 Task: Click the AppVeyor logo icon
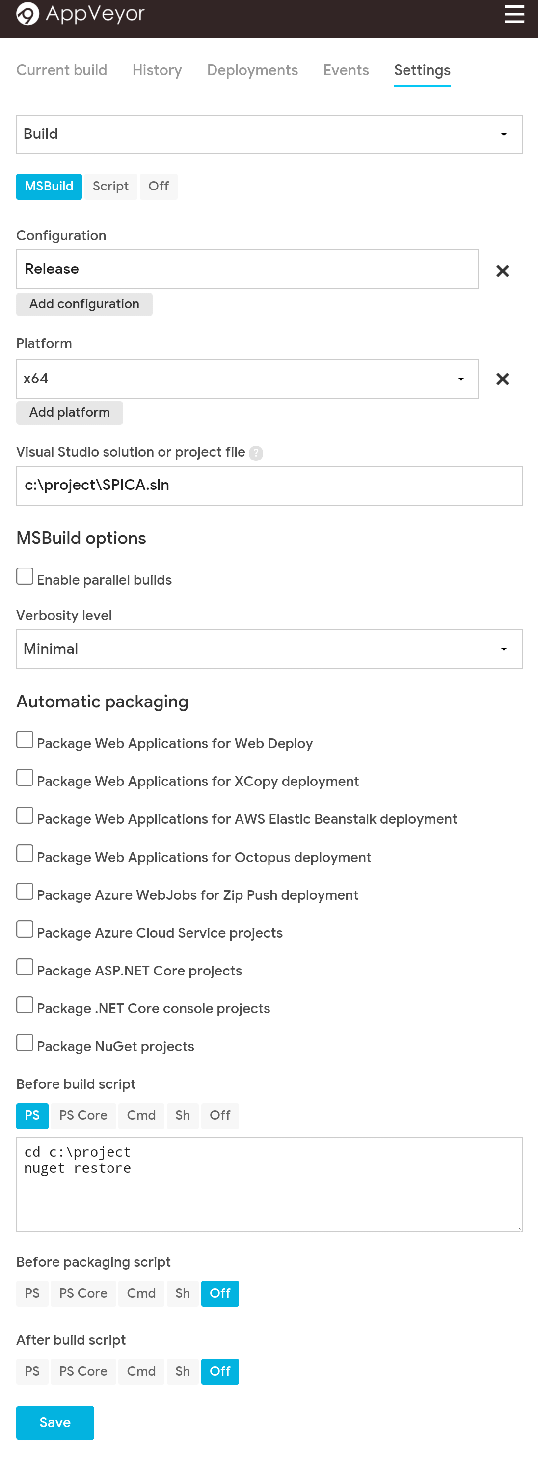27,14
